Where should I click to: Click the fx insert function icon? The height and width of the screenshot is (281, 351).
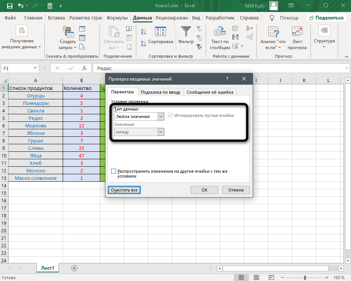pos(84,68)
